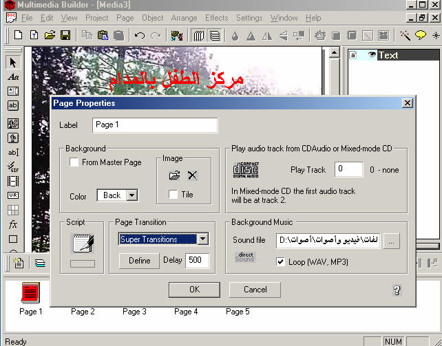The height and width of the screenshot is (346, 442).
Task: Click OK in Page Properties
Action: click(x=194, y=290)
